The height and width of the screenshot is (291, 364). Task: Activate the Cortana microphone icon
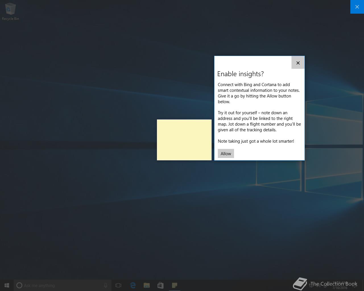[106, 285]
